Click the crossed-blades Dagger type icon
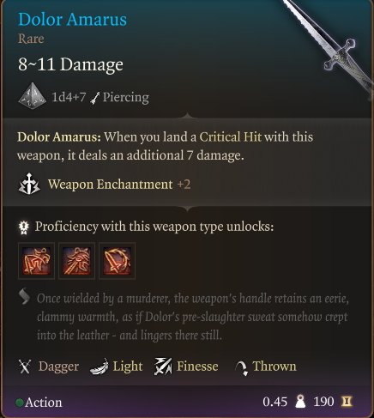Screen dimensions: 374x418 (x=25, y=367)
